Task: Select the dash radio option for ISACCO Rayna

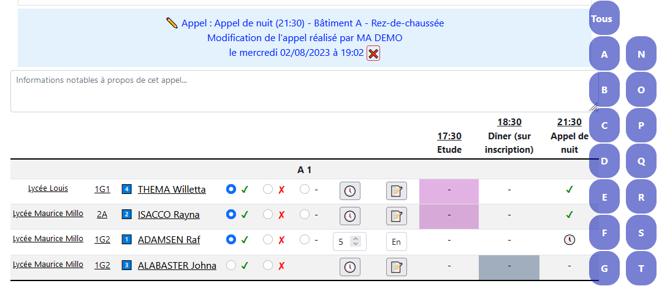Action: (x=304, y=215)
